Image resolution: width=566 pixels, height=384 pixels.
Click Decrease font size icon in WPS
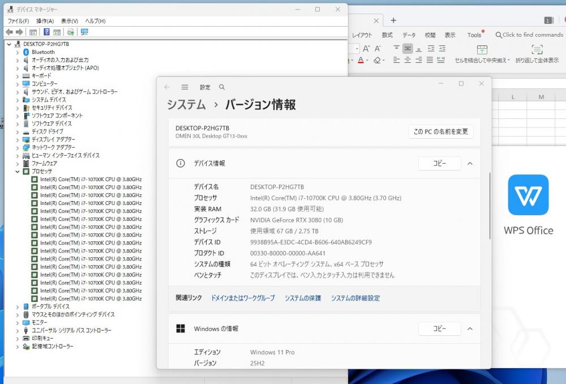[378, 48]
